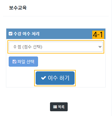Select the 수강 이수 처리 header text
112x116 pixels.
[26, 34]
